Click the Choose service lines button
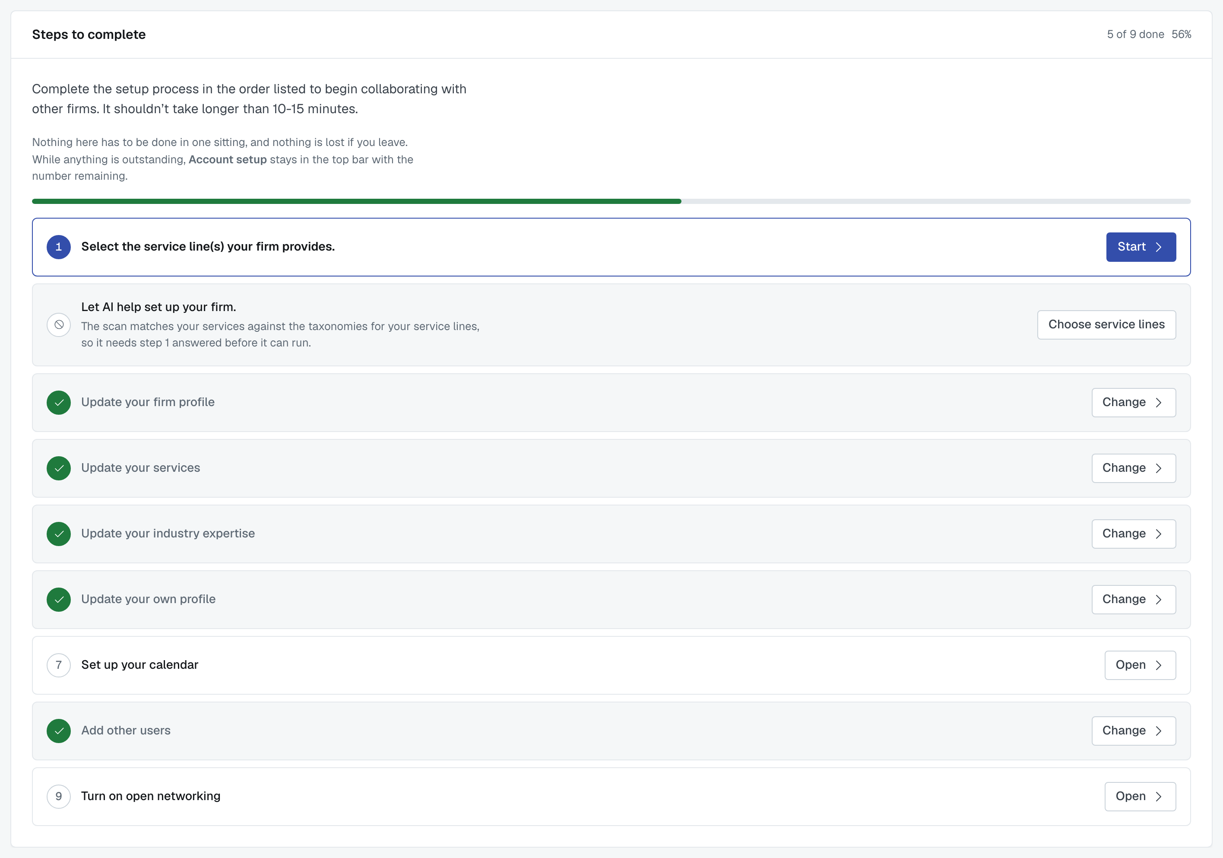The height and width of the screenshot is (858, 1223). coord(1106,324)
